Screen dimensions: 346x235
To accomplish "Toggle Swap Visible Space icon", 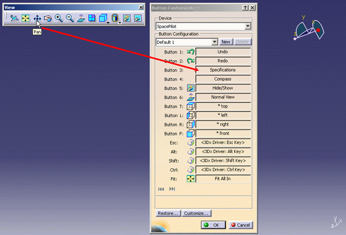I will [x=138, y=18].
